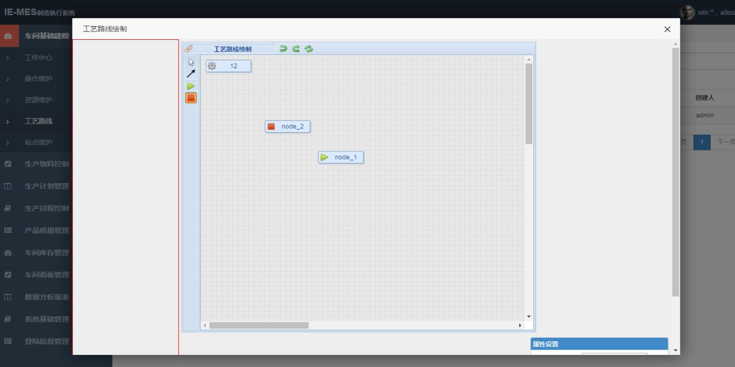
Task: Click the tag icon beside 工艺路线绘制 title
Action: [x=189, y=49]
